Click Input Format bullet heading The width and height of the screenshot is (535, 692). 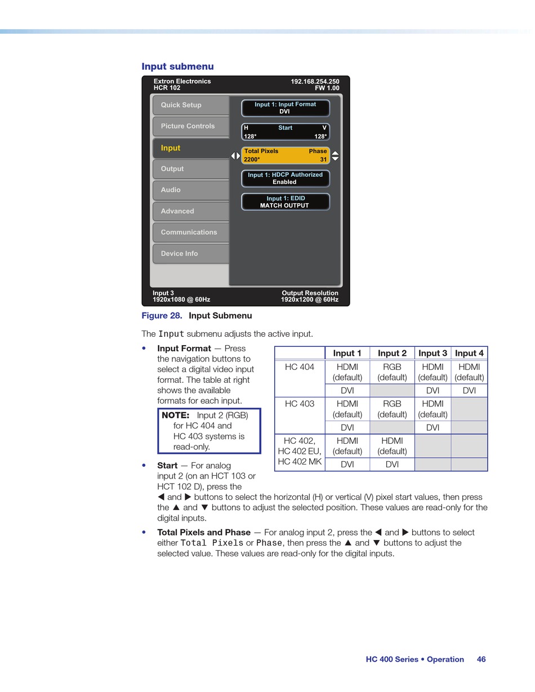[184, 349]
